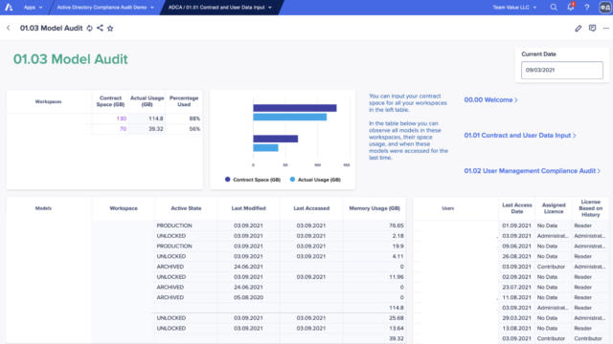Image resolution: width=613 pixels, height=344 pixels.
Task: Click the Anaplan logo icon
Action: click(x=9, y=8)
